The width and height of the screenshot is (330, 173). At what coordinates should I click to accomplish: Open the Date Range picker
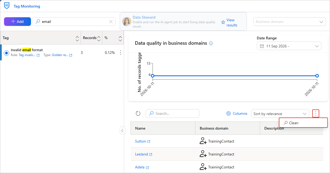click(x=289, y=46)
